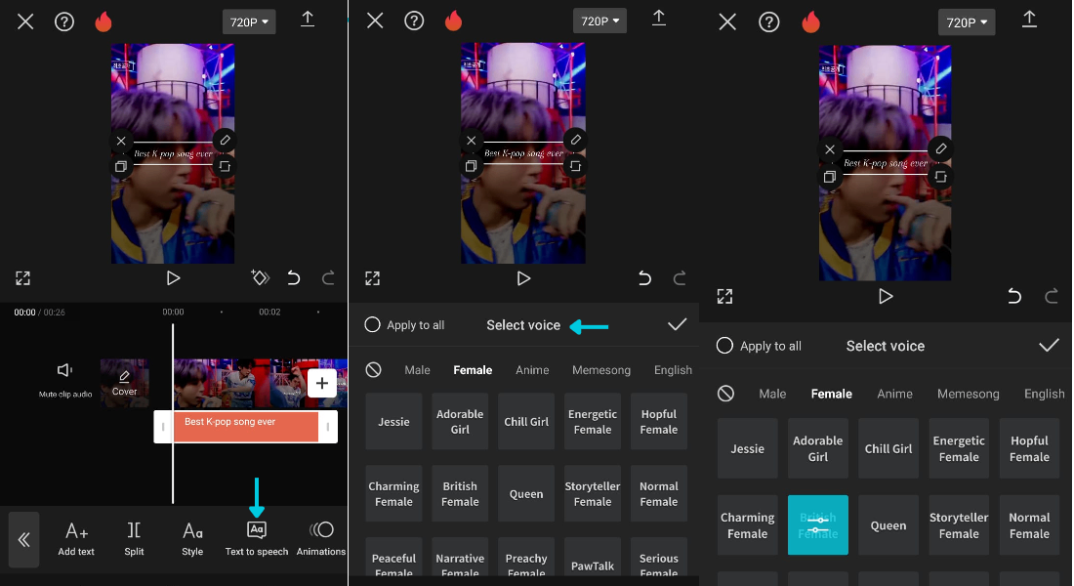Play video in left panel
This screenshot has width=1074, height=586.
tap(173, 278)
